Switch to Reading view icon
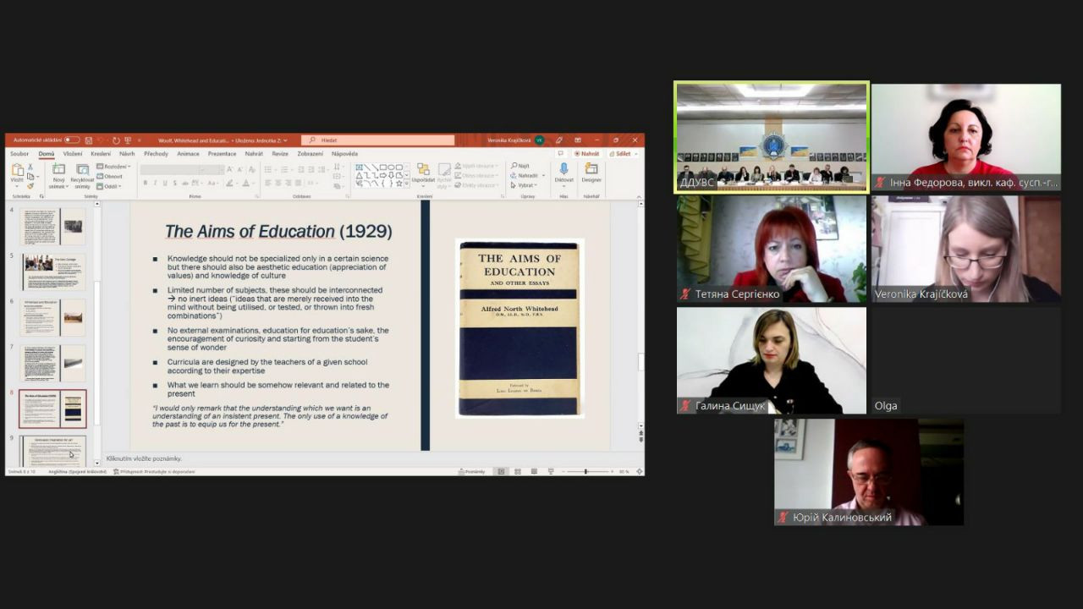The width and height of the screenshot is (1083, 609). coord(534,471)
